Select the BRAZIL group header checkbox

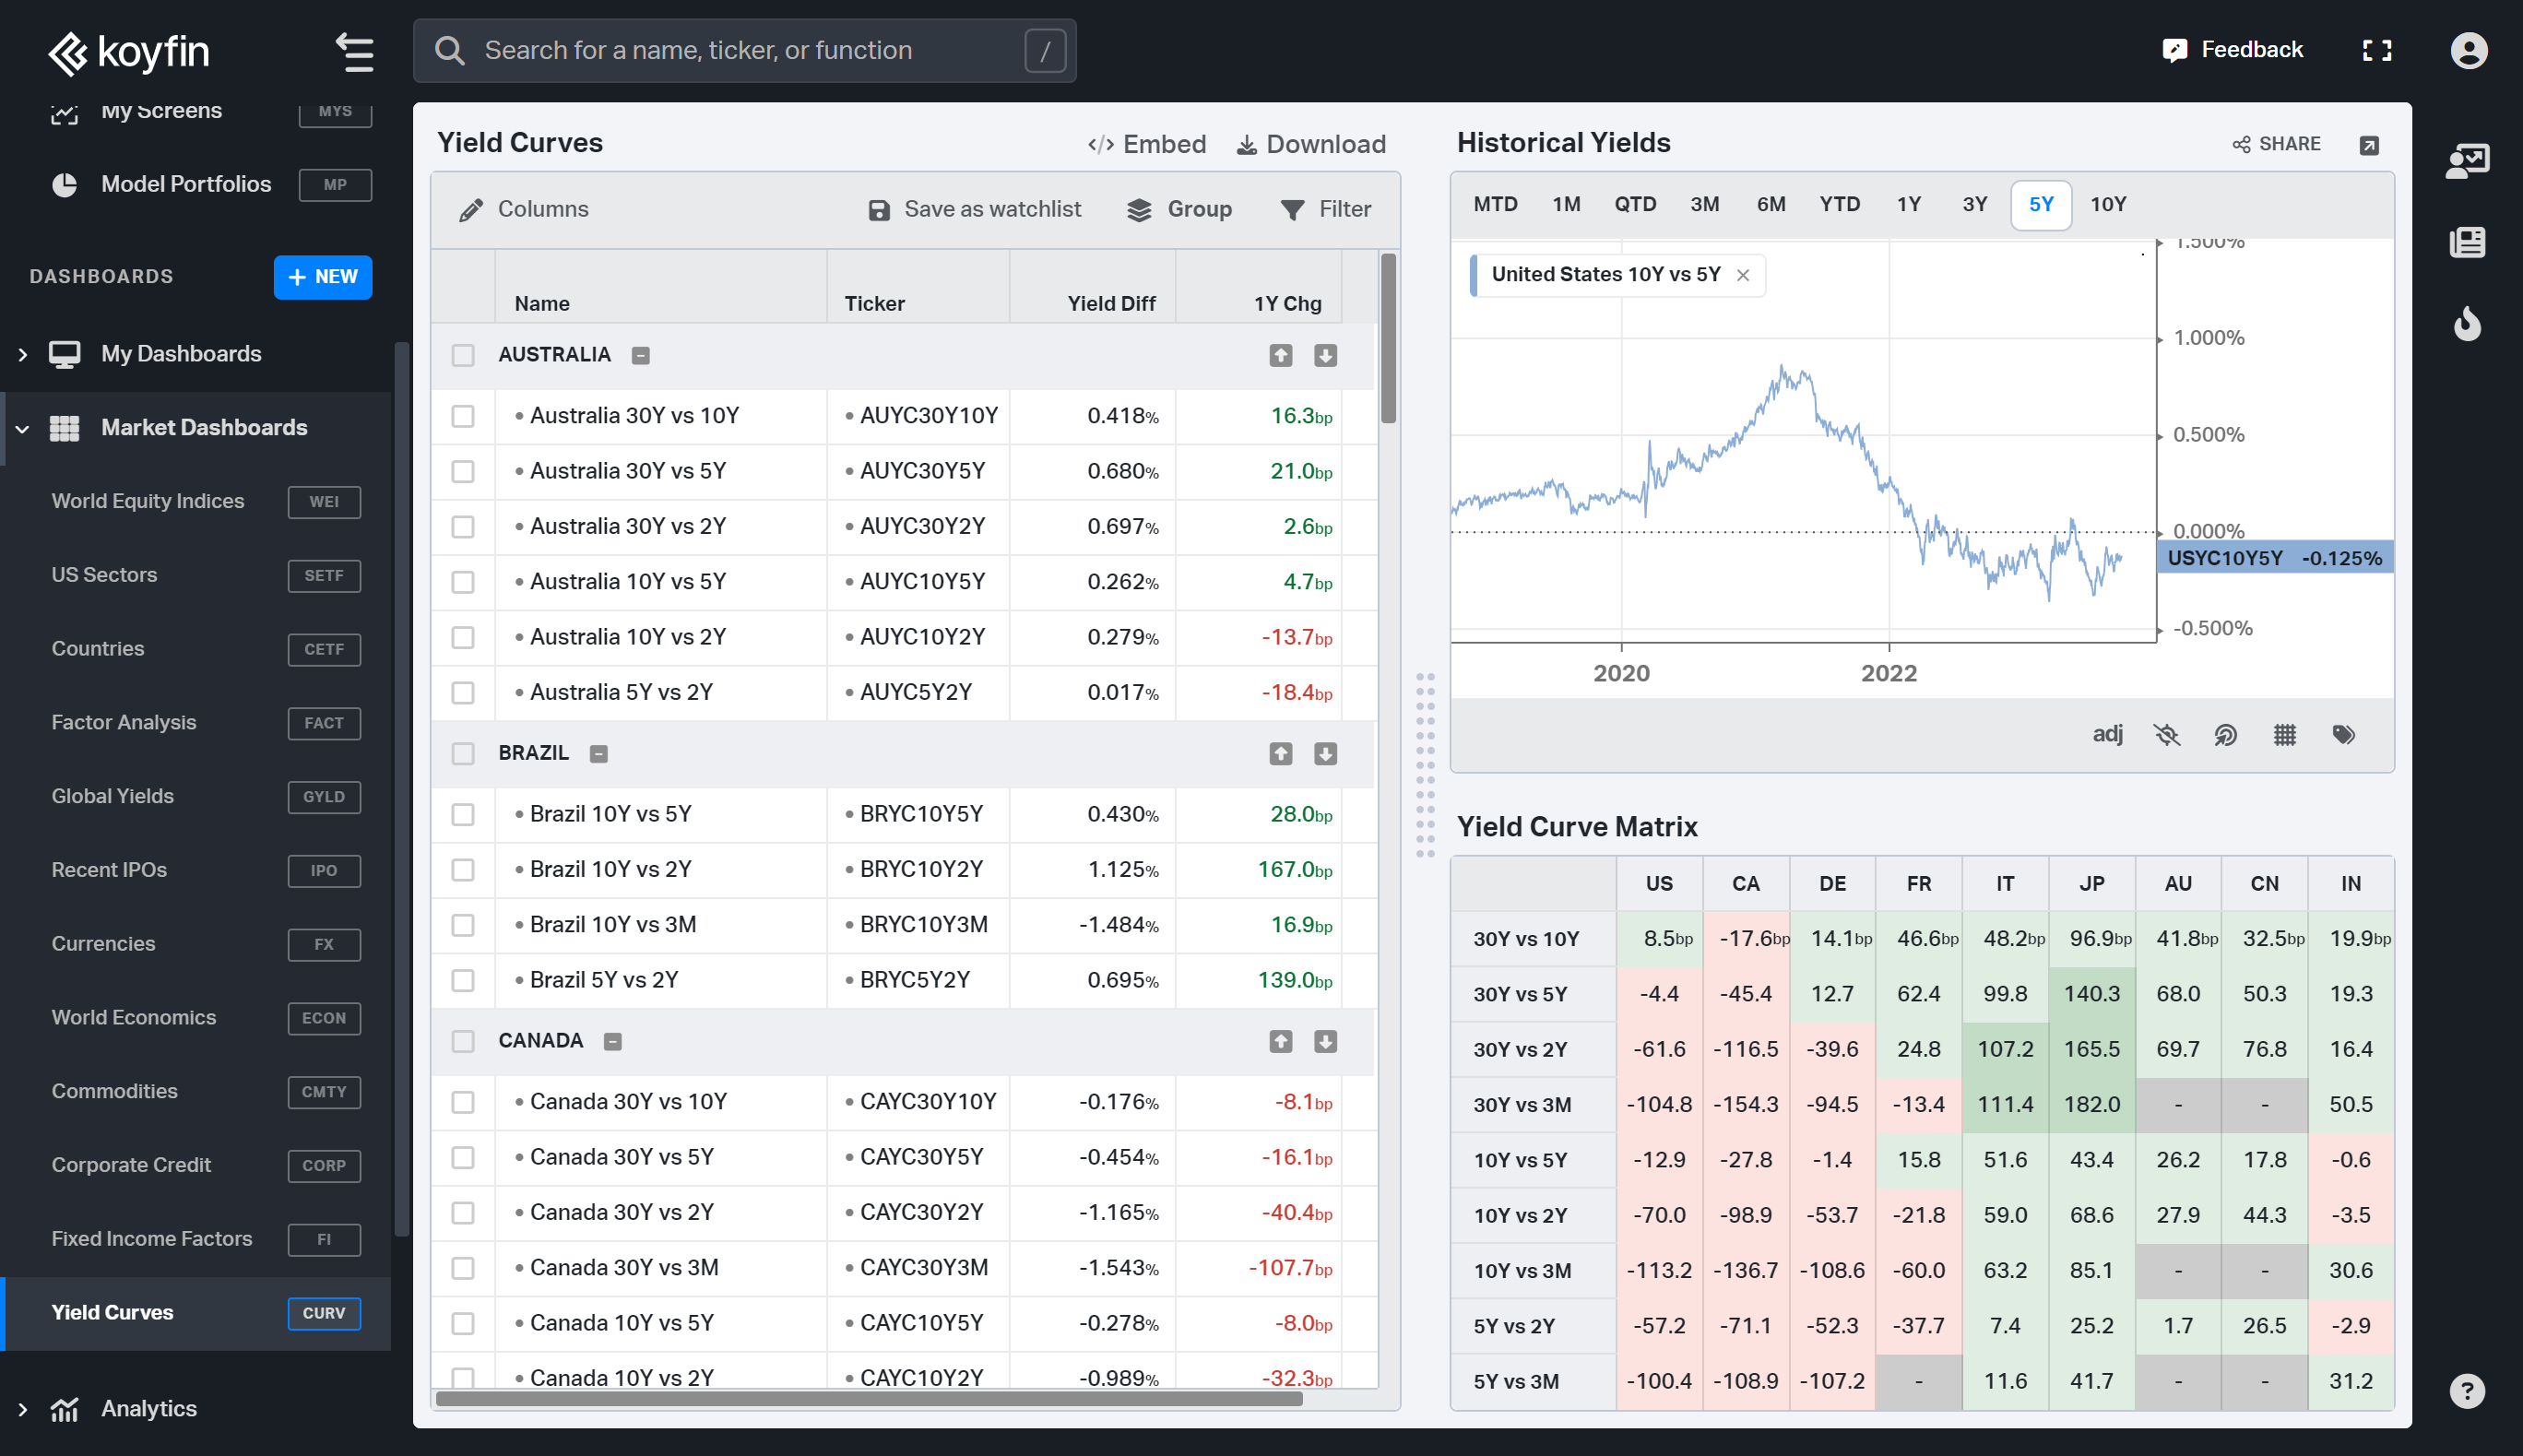pos(463,754)
